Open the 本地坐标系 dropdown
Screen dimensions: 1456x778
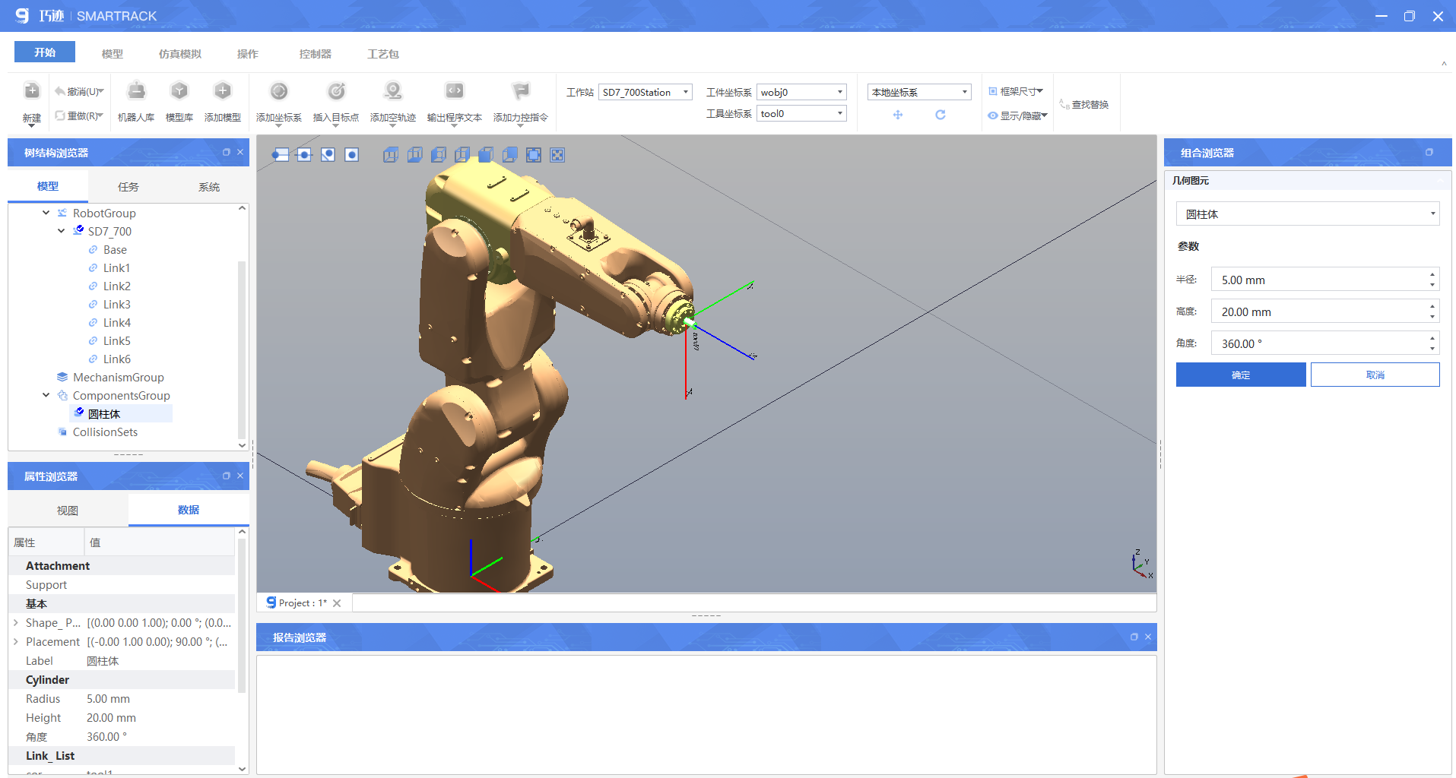[x=919, y=92]
